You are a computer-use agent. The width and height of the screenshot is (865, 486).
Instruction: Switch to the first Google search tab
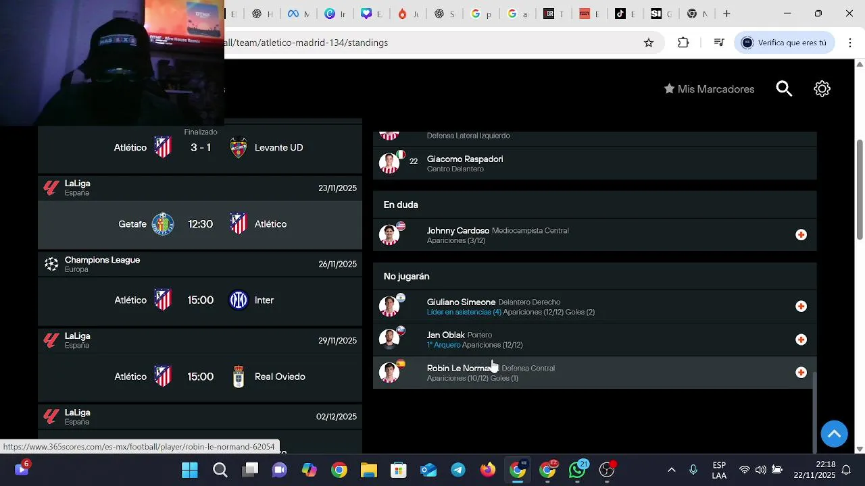coord(480,13)
